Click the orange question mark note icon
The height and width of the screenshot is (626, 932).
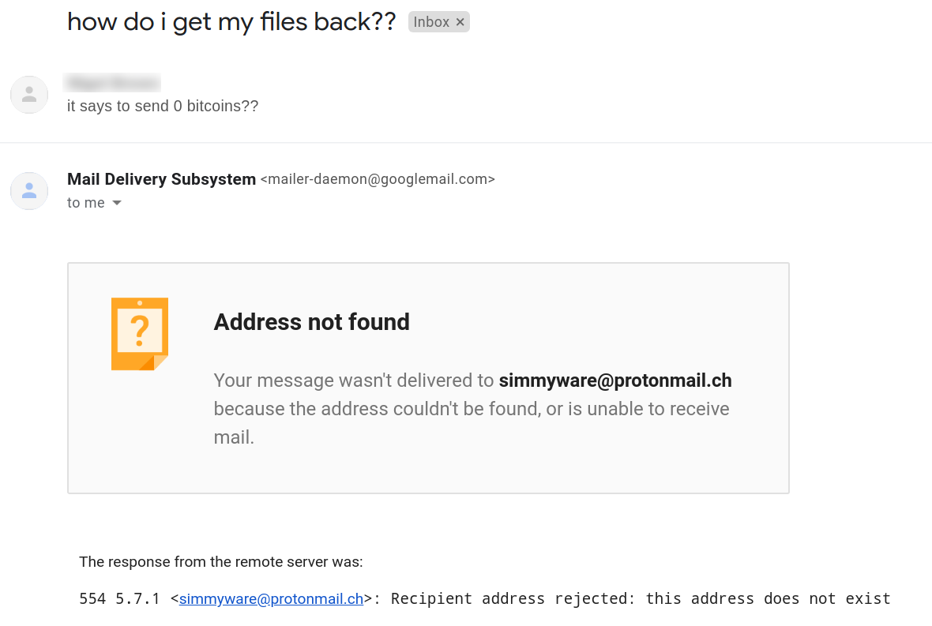[140, 334]
